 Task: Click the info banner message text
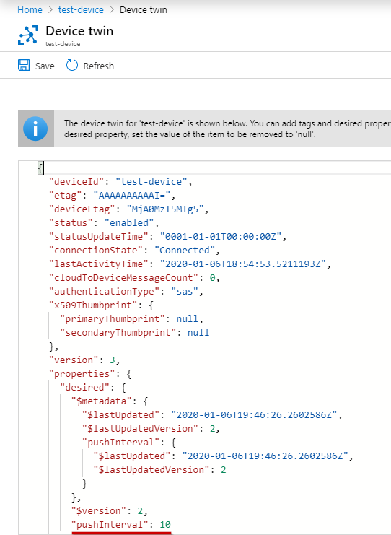tap(227, 129)
